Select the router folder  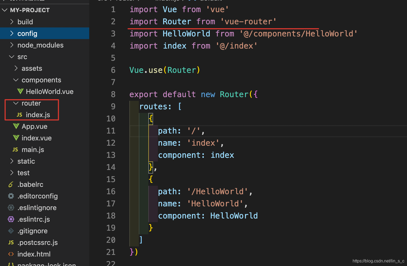tap(45, 103)
